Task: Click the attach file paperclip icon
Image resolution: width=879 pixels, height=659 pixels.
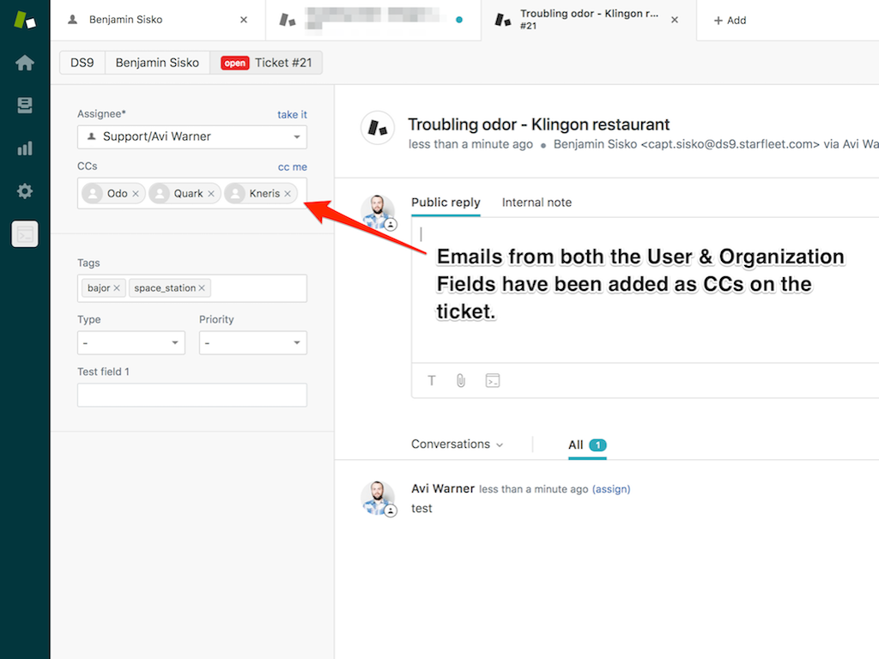Action: (461, 380)
